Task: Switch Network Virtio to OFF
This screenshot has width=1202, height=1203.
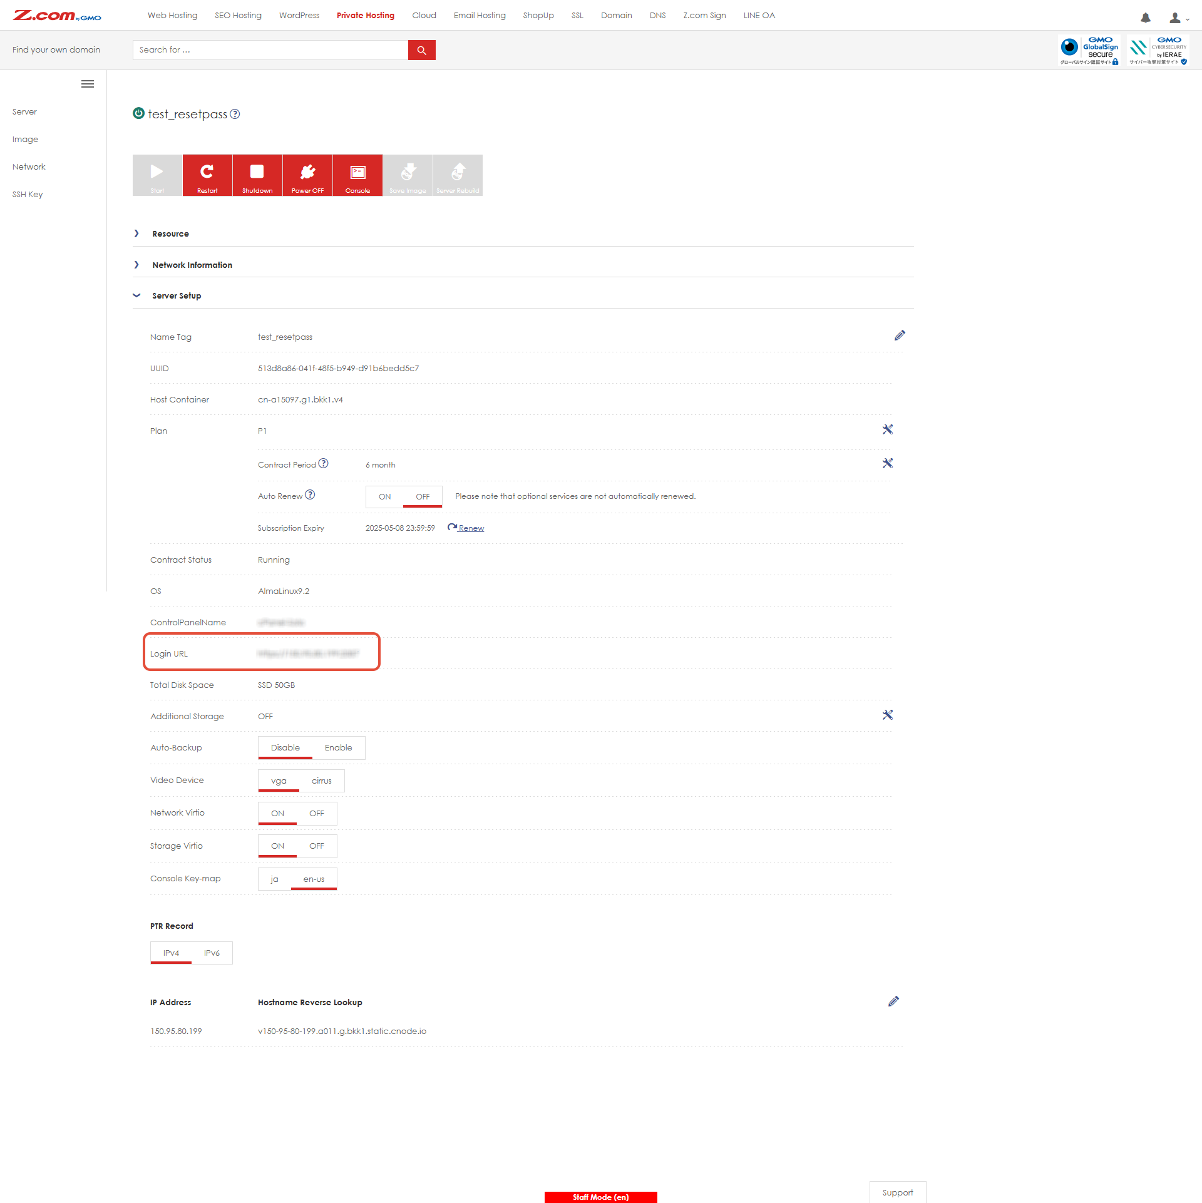Action: tap(316, 813)
